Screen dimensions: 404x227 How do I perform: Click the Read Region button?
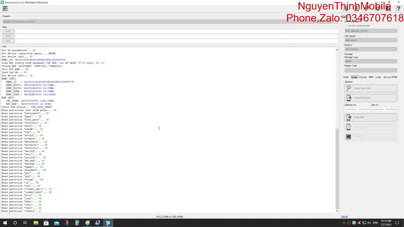coord(371,127)
